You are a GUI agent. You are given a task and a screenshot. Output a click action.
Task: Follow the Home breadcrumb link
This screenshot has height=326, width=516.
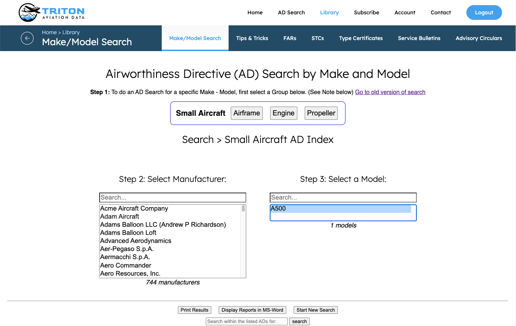coord(49,32)
